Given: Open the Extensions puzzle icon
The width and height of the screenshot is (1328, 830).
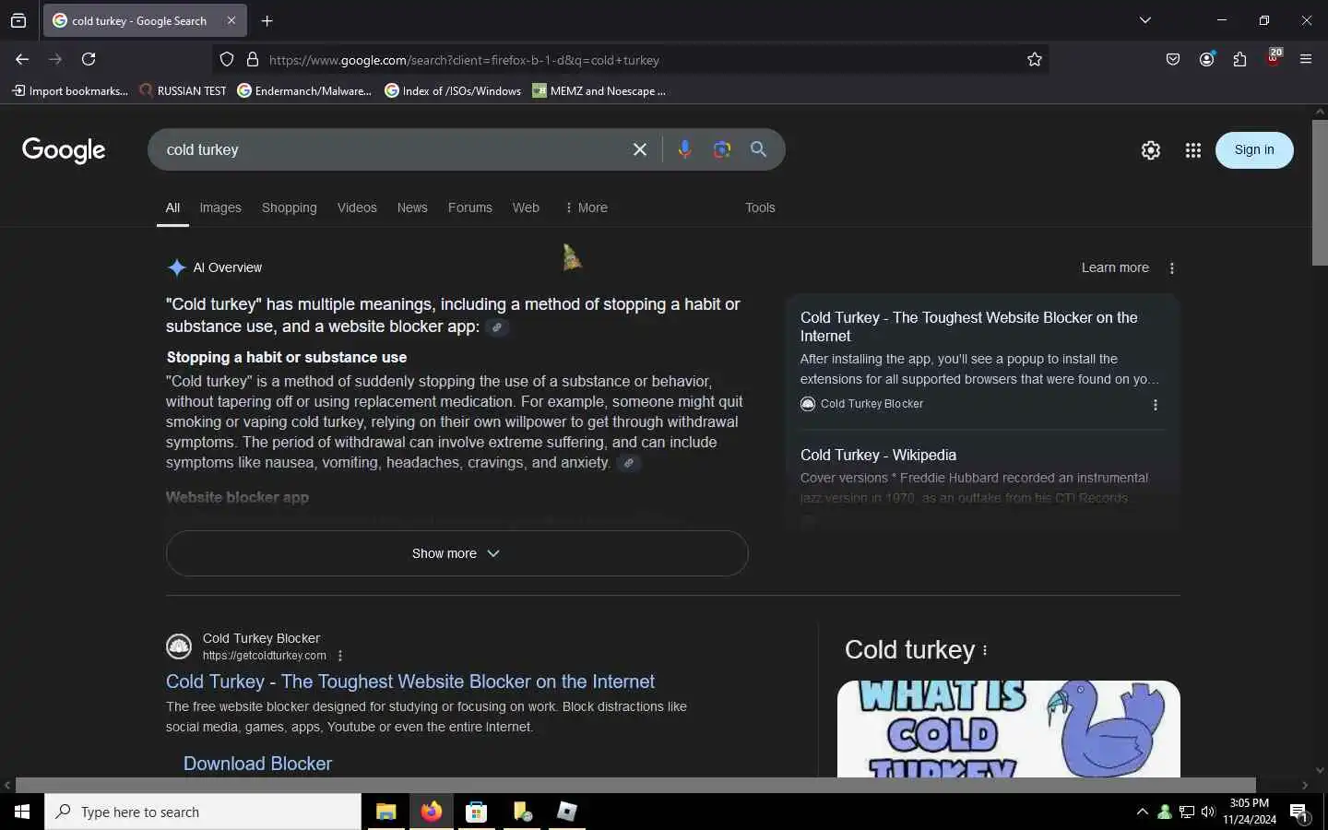Looking at the screenshot, I should click(1239, 59).
